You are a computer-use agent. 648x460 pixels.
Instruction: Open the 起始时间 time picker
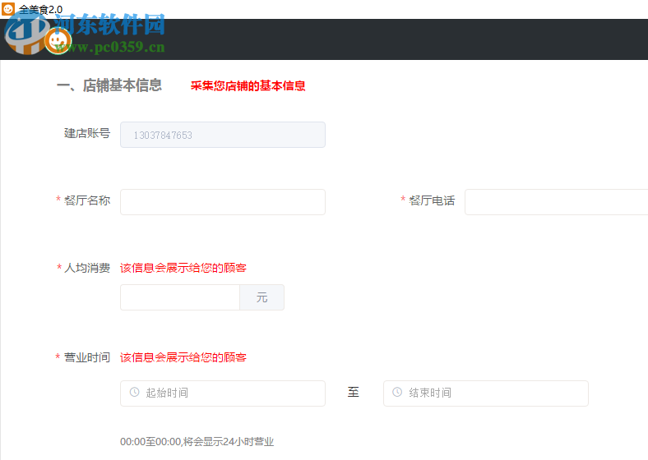tap(223, 393)
